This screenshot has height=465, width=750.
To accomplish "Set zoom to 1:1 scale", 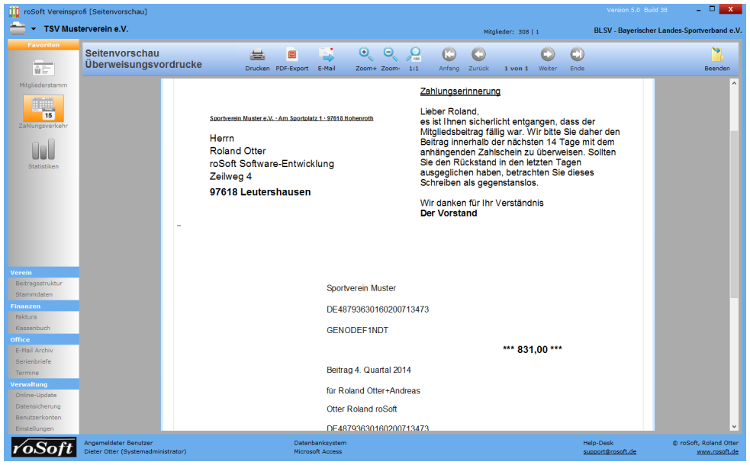I will click(414, 55).
